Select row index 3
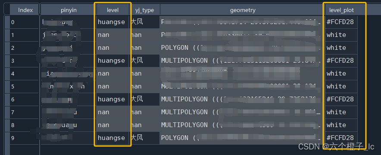Screen dimensions: 381x155 (24, 61)
